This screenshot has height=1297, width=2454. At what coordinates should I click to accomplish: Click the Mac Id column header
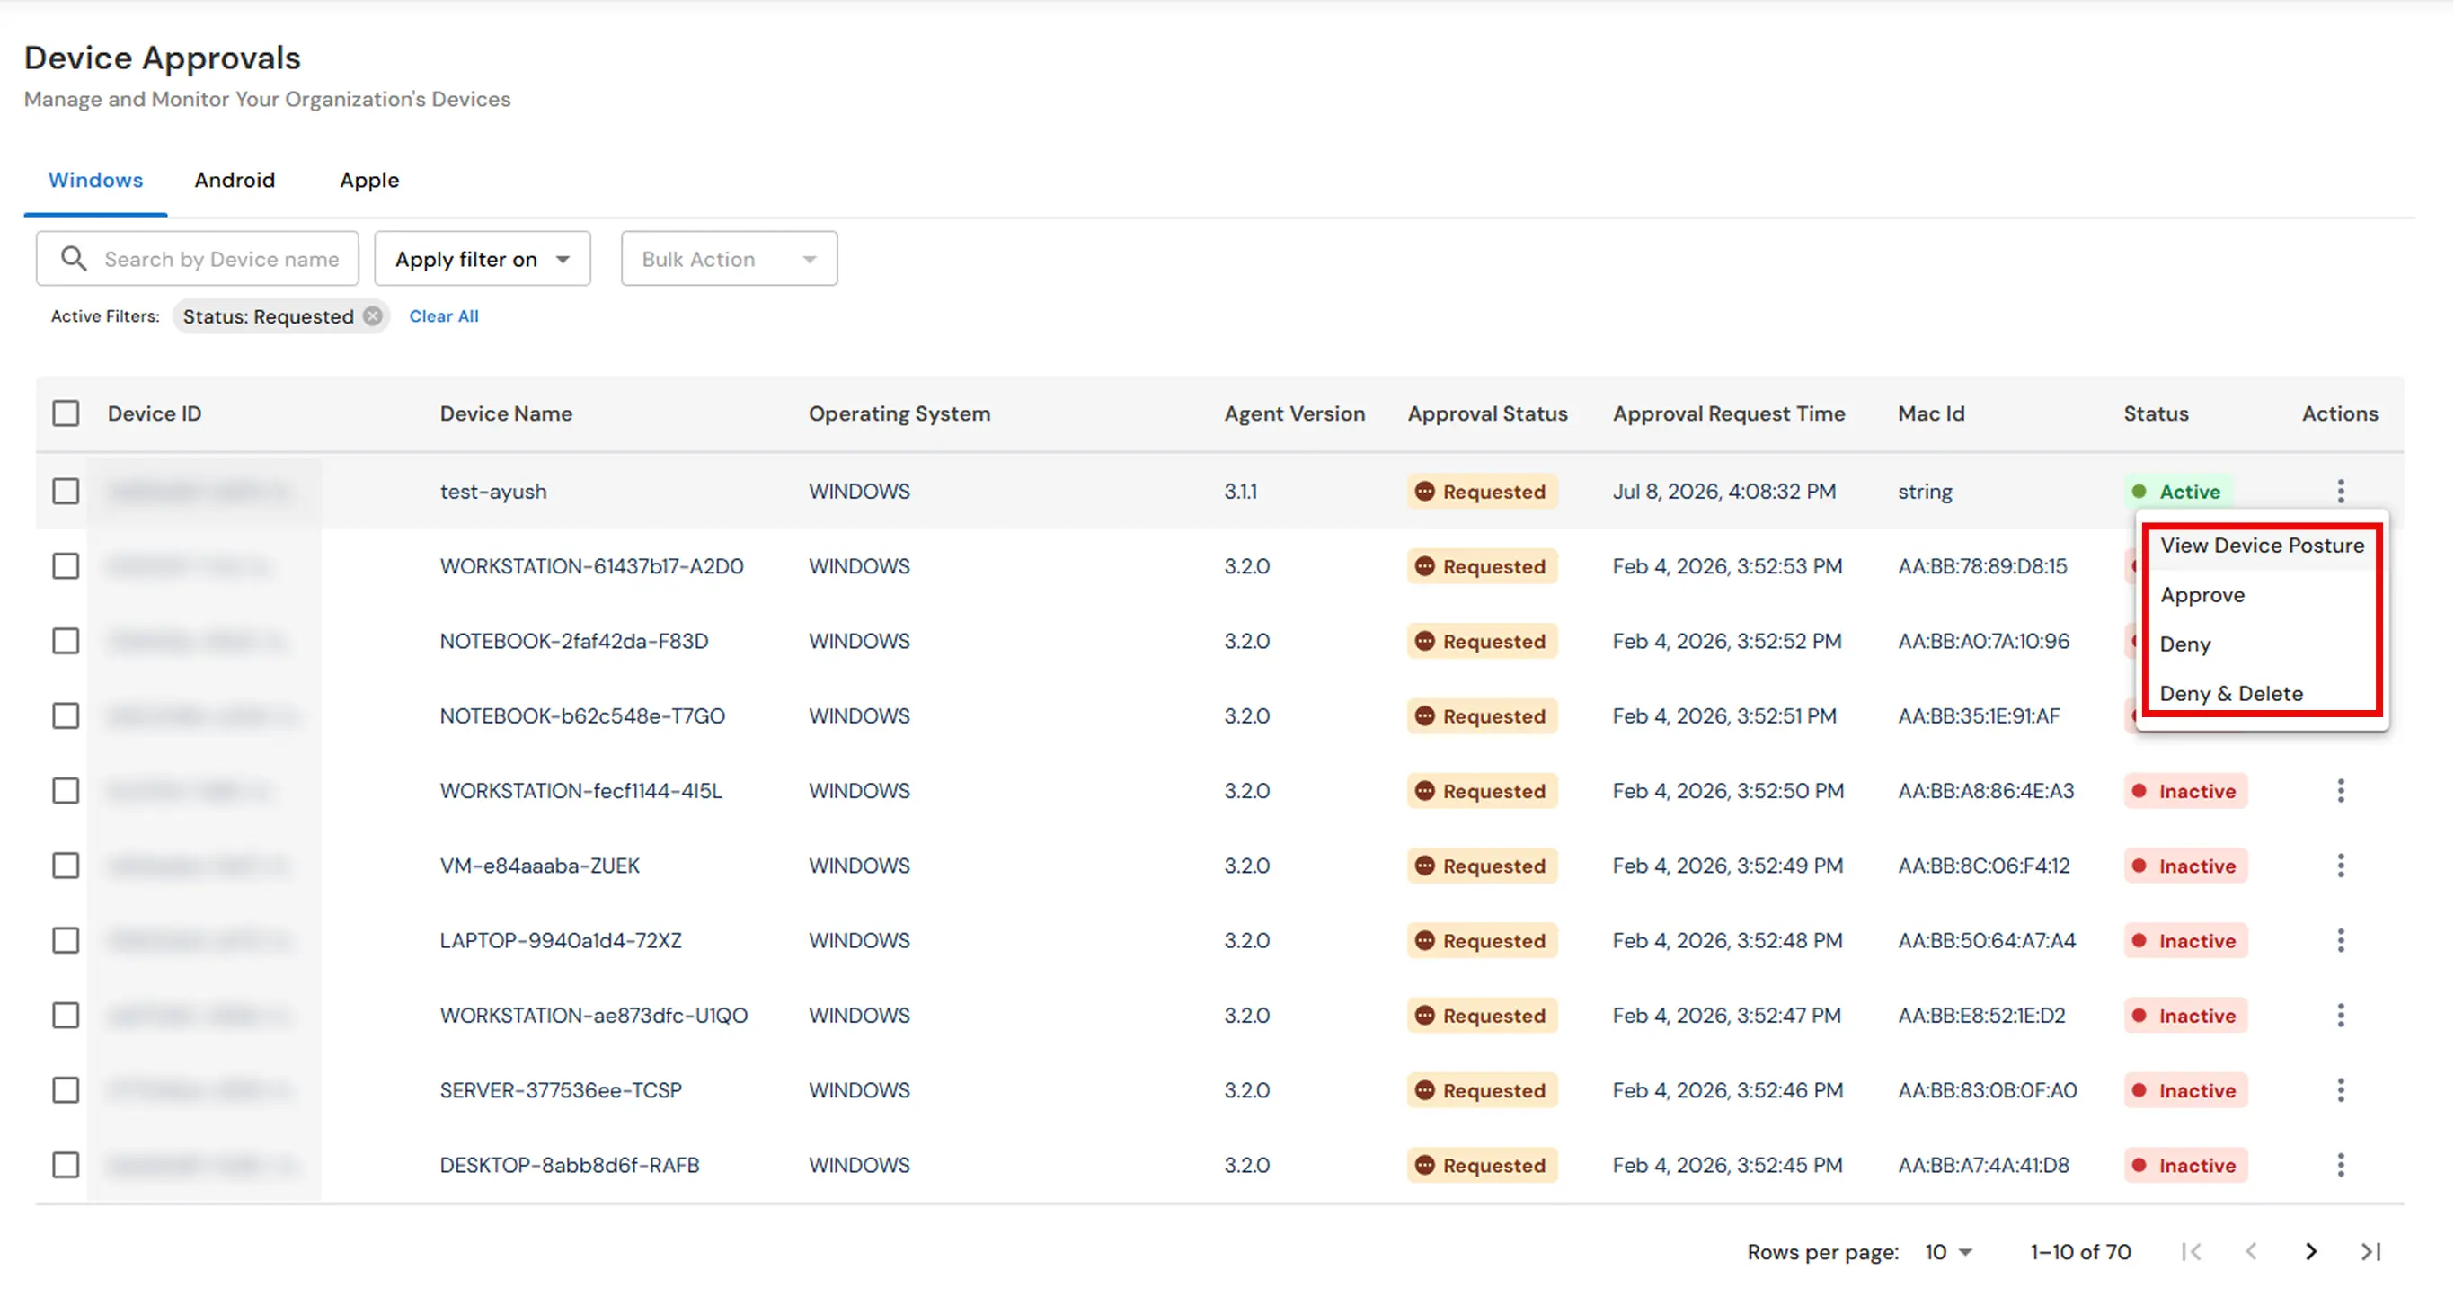click(1931, 413)
